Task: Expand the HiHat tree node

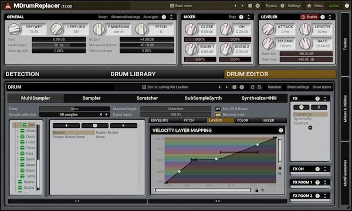Action: (x=18, y=142)
